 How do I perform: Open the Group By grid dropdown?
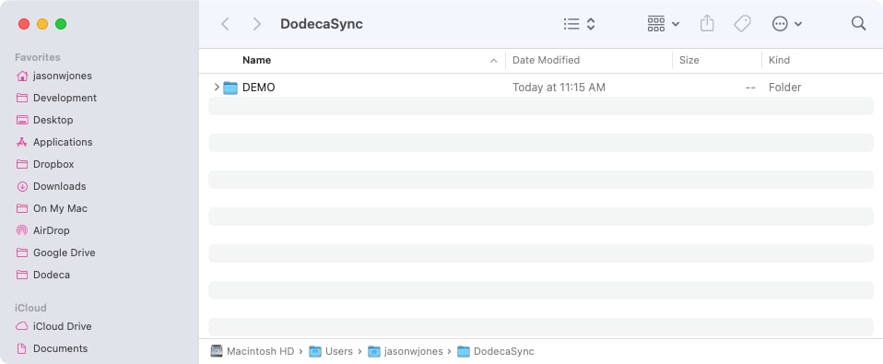pyautogui.click(x=664, y=24)
